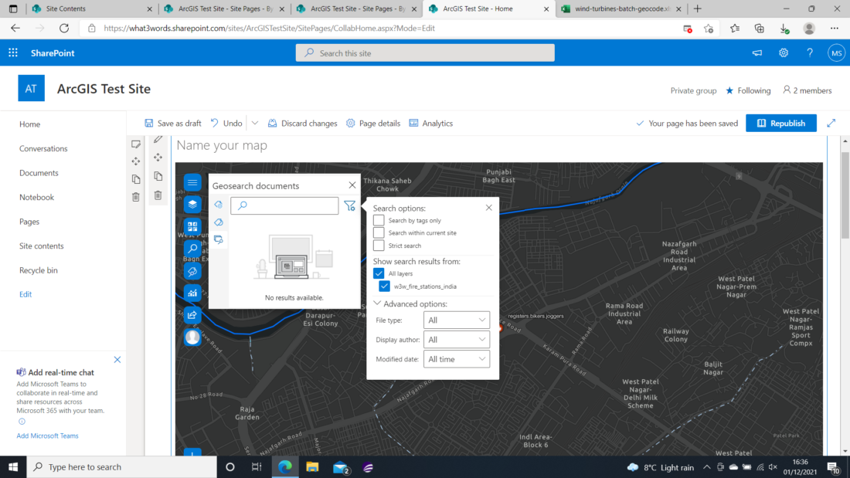The width and height of the screenshot is (850, 478).
Task: Go to Home in site navigation
Action: pyautogui.click(x=30, y=124)
